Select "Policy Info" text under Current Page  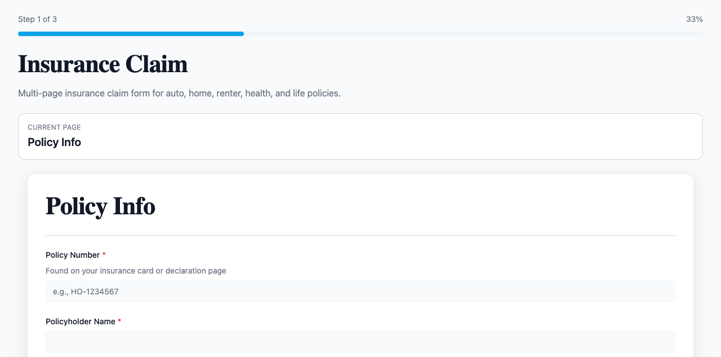(x=54, y=142)
